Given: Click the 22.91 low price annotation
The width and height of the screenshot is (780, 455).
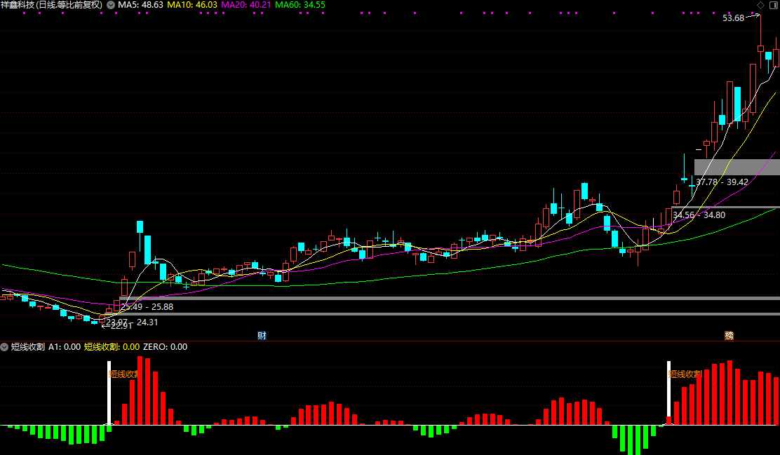Looking at the screenshot, I should [121, 326].
